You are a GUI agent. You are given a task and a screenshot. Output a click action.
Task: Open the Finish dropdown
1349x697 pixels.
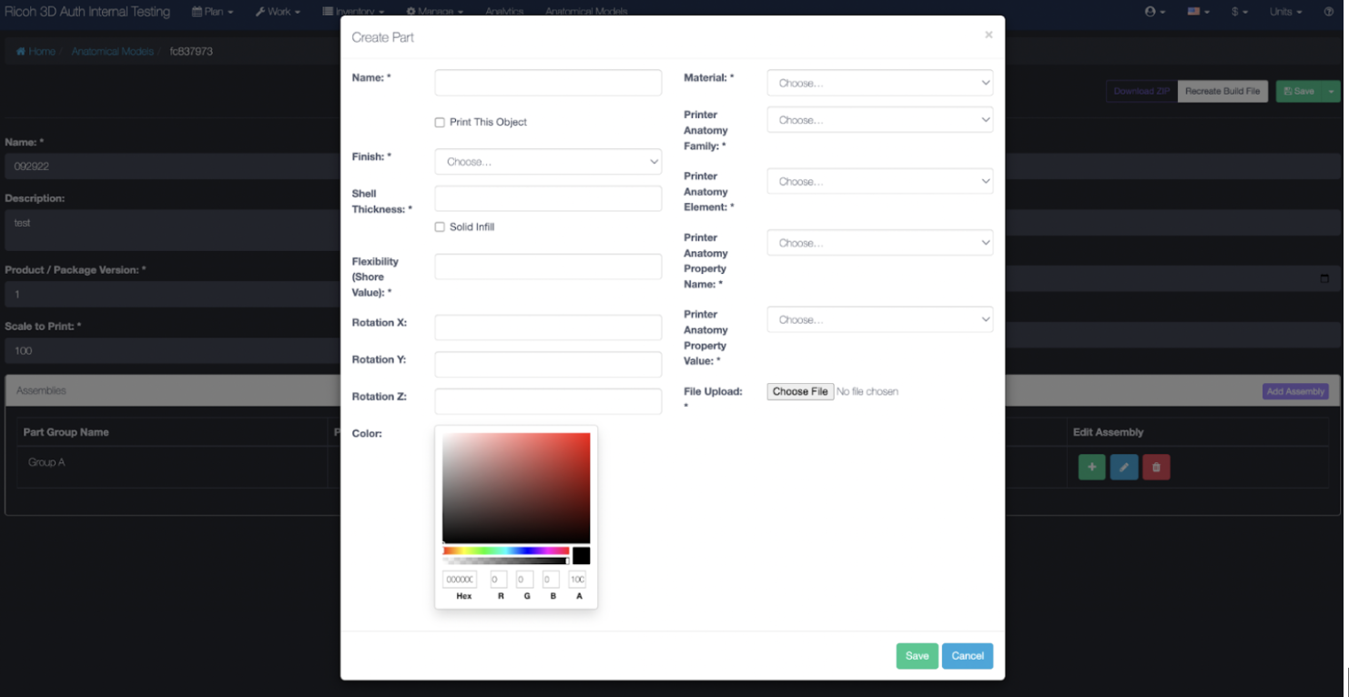pos(548,162)
